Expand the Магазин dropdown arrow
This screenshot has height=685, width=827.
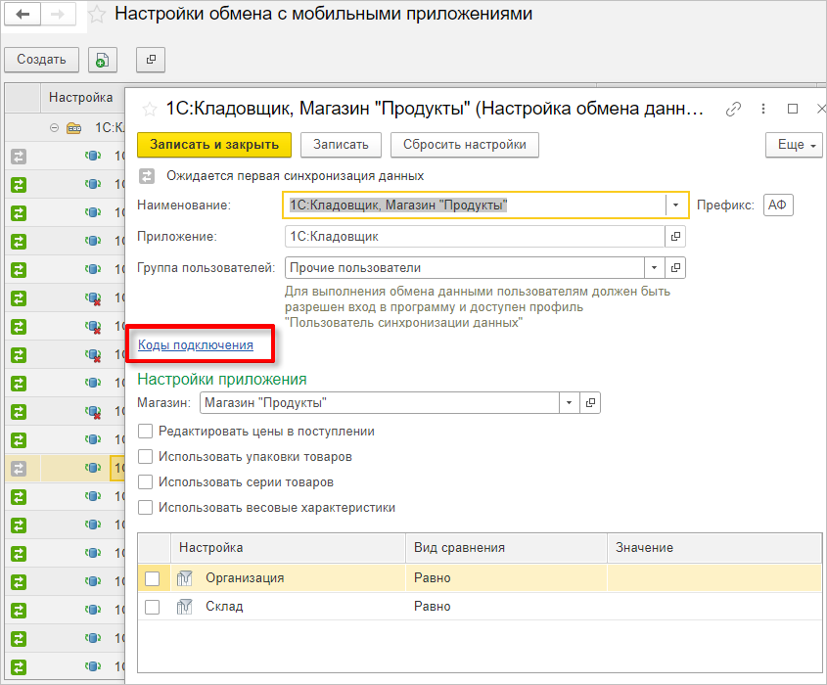(x=569, y=403)
